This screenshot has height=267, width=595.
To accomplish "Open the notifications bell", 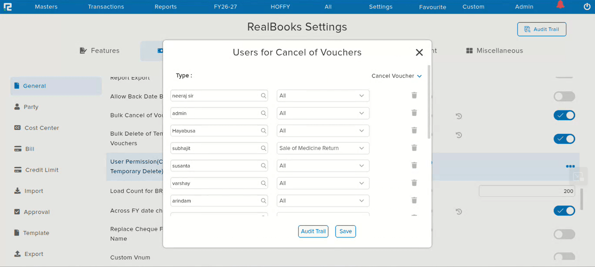I will (x=560, y=5).
